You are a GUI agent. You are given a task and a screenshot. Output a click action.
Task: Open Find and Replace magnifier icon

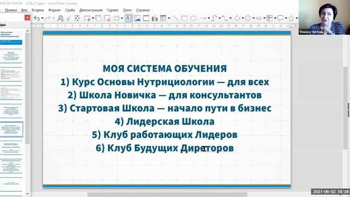pos(60,18)
